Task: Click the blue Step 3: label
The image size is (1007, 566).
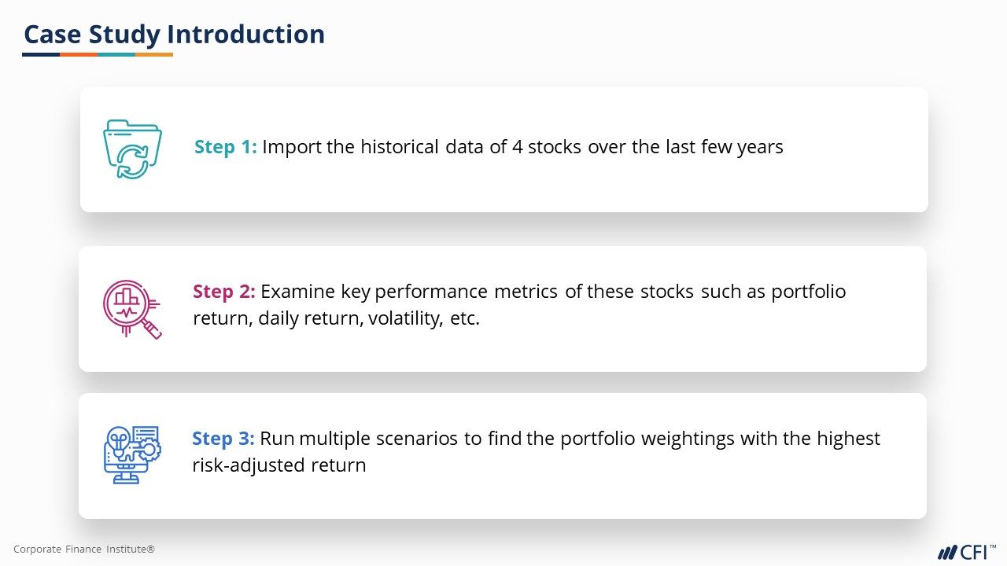Action: [223, 438]
